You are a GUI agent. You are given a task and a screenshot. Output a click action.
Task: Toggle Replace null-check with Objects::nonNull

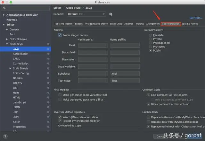coord(148,127)
